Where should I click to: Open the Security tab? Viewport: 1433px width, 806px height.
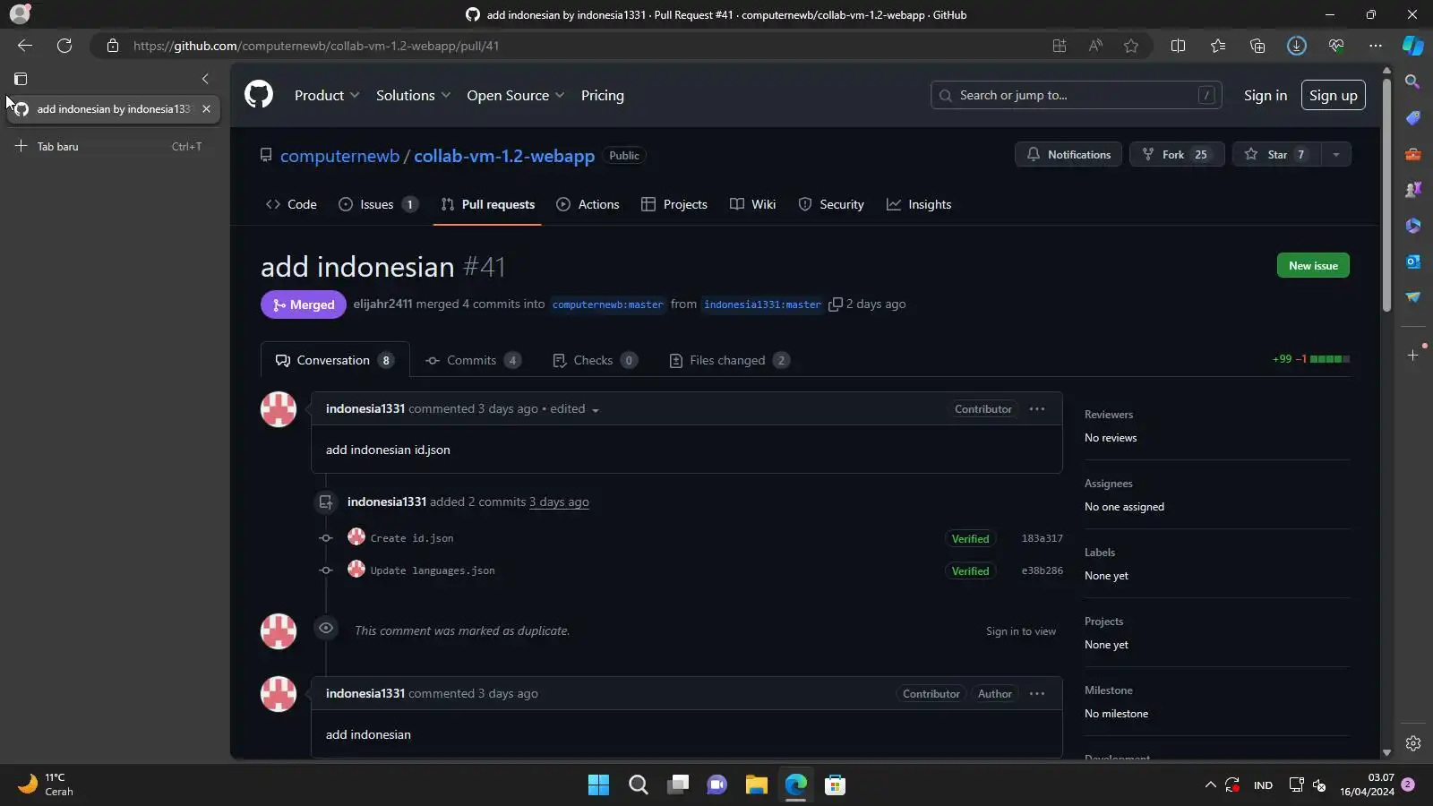point(831,204)
